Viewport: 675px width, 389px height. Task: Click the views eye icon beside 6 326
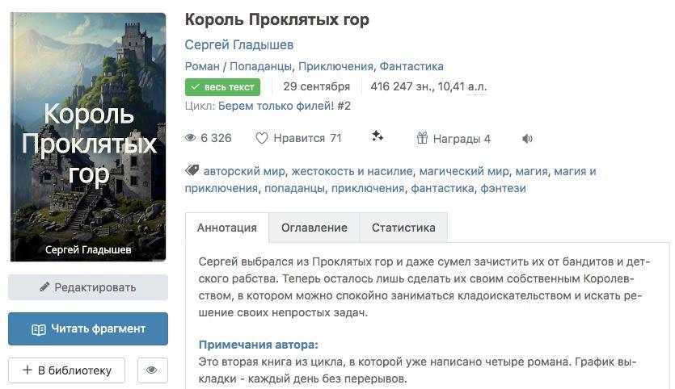tap(191, 138)
